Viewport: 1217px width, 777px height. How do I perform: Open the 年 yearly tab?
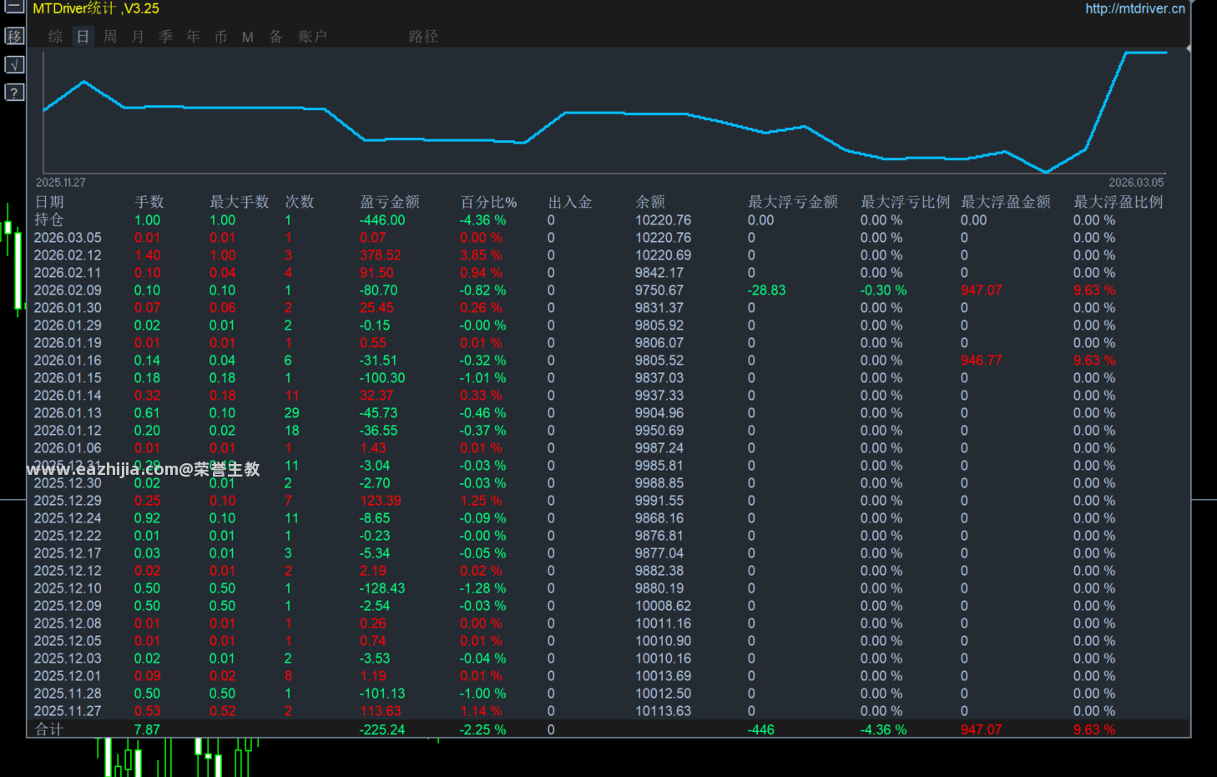[193, 37]
